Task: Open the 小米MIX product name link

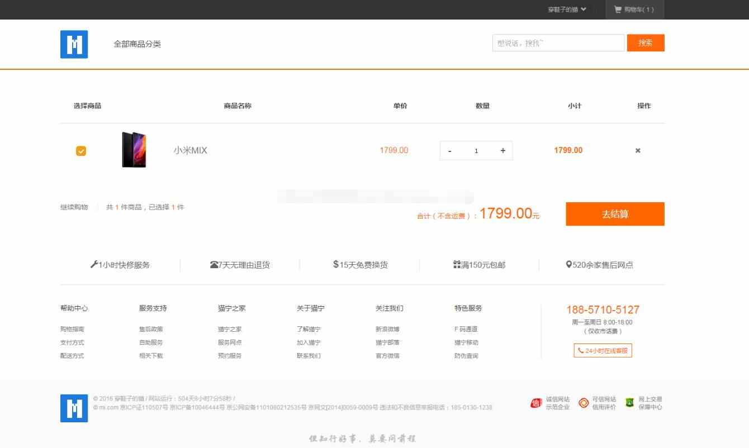Action: pos(190,150)
